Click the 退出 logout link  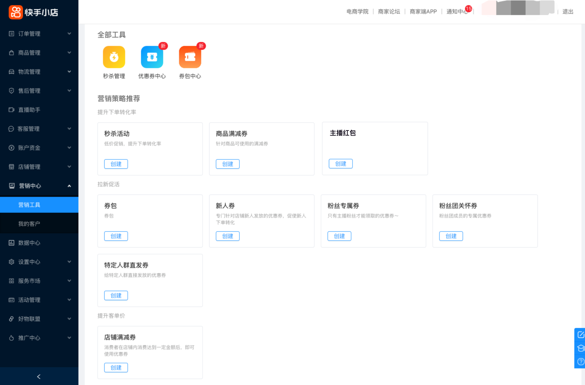click(567, 11)
